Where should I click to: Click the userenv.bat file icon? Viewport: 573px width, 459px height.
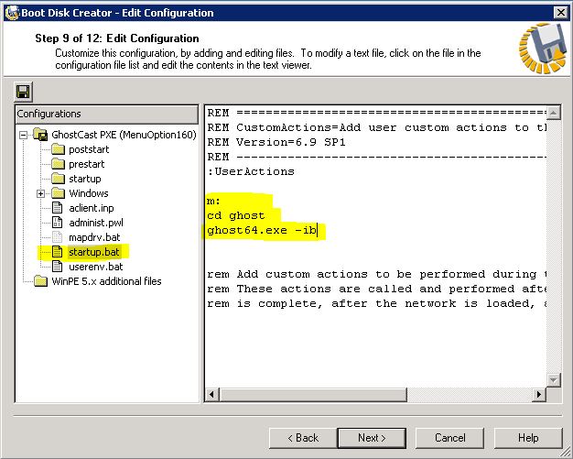58,267
